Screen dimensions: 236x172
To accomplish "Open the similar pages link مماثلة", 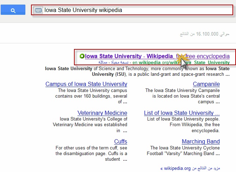I will [103, 62].
